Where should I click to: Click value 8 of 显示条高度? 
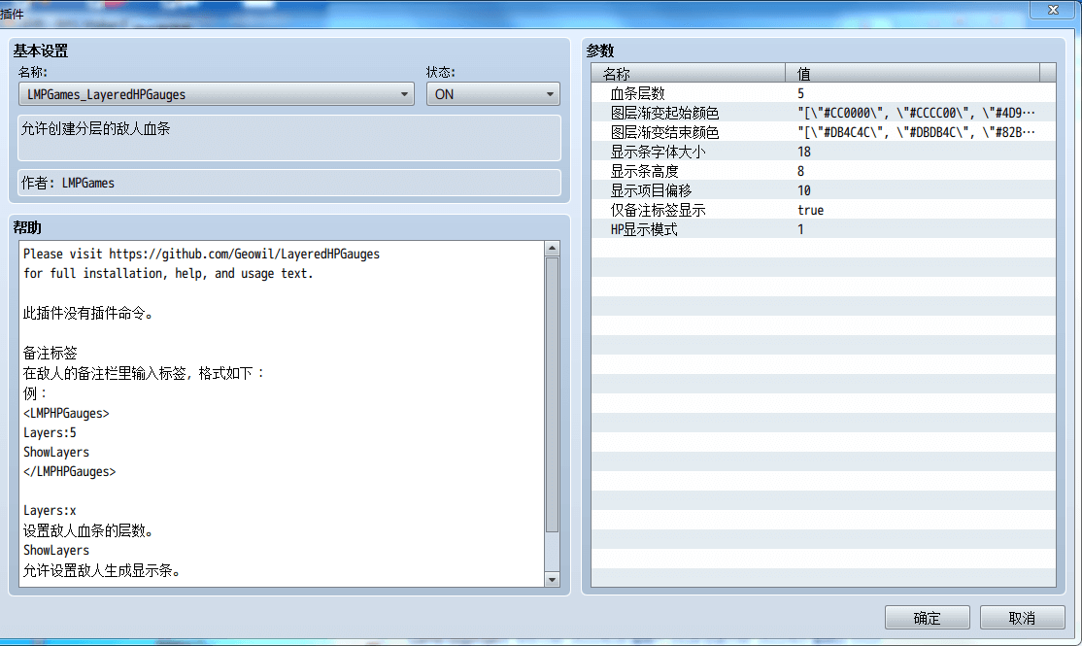click(800, 170)
